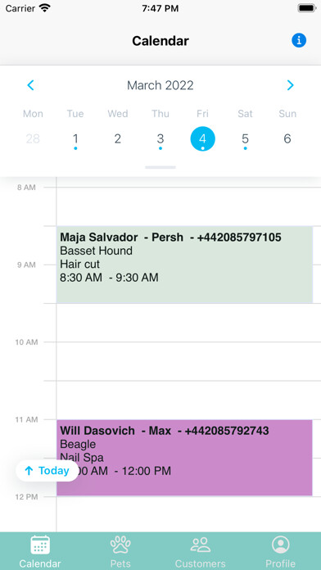Select highlighted Friday March 4
The height and width of the screenshot is (570, 321).
[203, 139]
